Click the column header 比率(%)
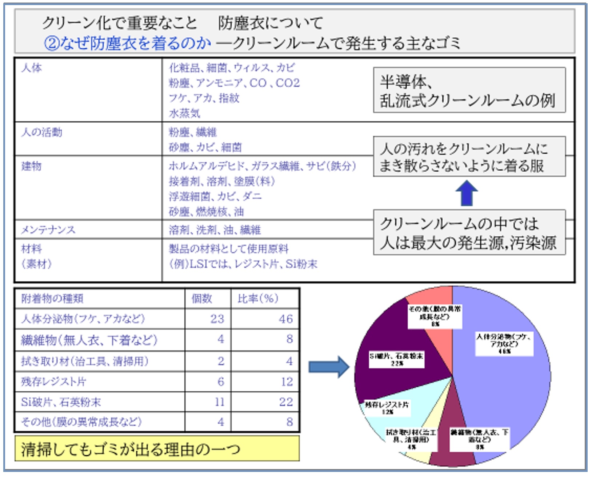The width and height of the screenshot is (592, 477). pos(258,299)
